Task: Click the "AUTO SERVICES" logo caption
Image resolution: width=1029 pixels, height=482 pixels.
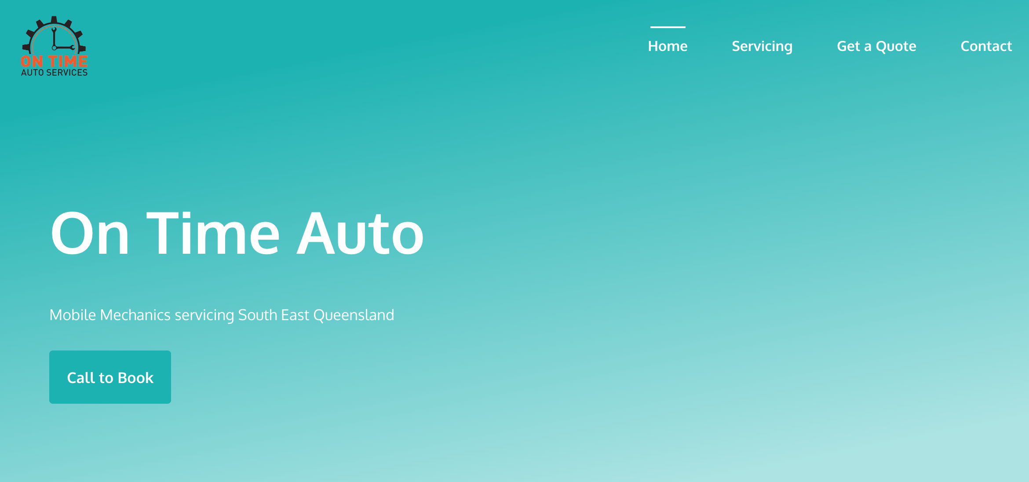Action: [54, 73]
